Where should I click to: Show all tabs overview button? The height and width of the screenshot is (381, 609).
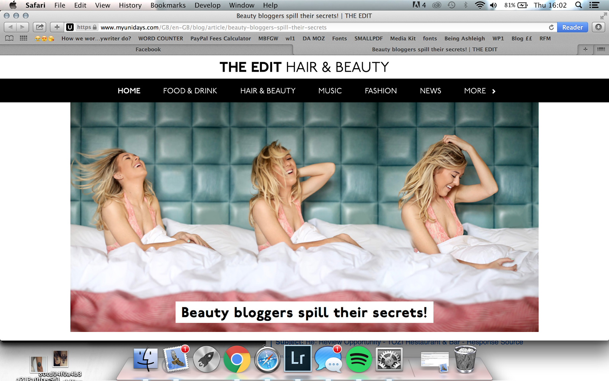tap(601, 50)
